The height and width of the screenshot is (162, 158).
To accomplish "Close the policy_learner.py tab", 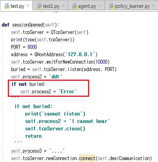I will coord(154,6).
